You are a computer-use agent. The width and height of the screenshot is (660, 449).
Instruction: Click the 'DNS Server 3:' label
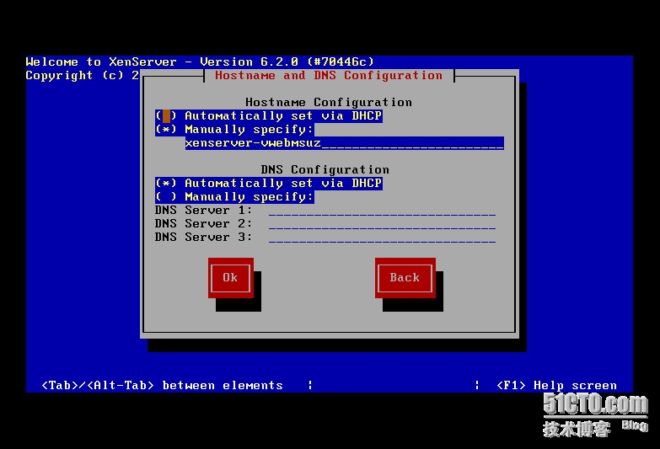click(x=203, y=237)
